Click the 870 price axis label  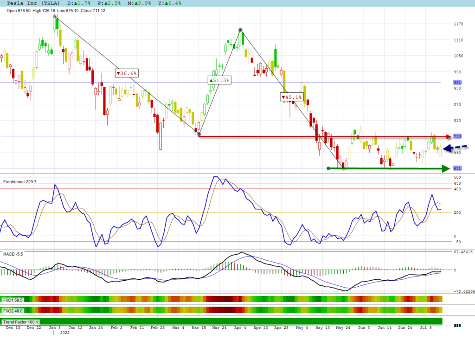[x=457, y=104]
